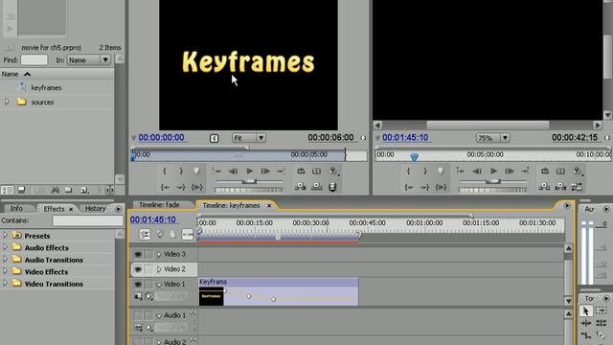Expand the Video Effects folder

tap(5, 271)
